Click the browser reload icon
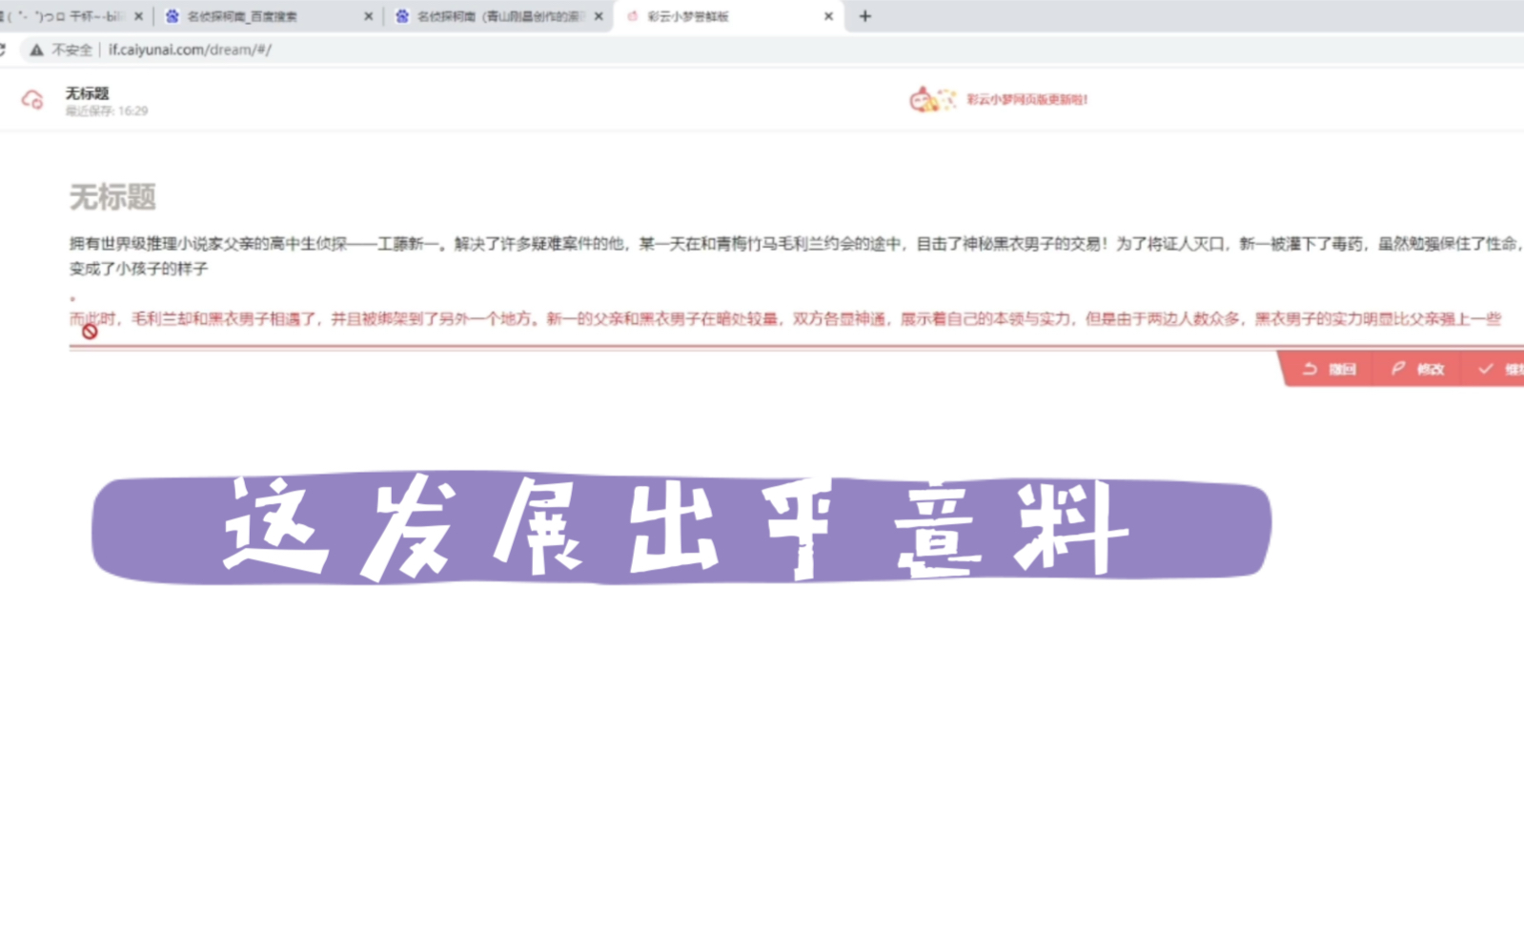This screenshot has height=952, width=1524. click(3, 50)
